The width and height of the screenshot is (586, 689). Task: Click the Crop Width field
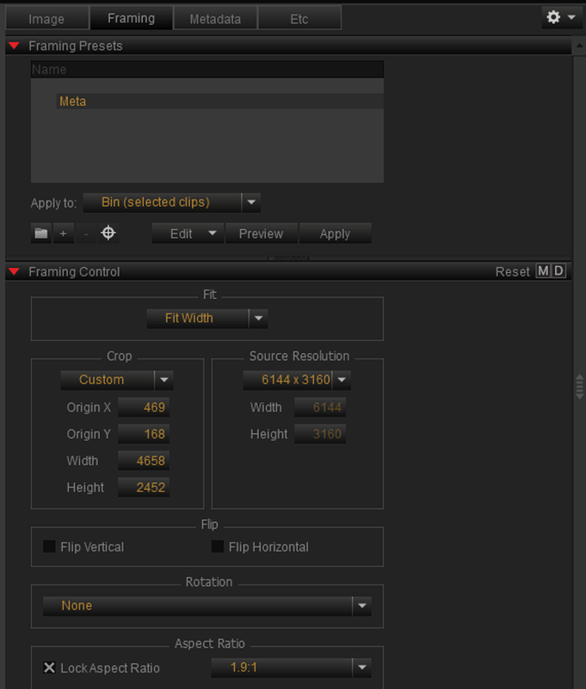pos(144,461)
